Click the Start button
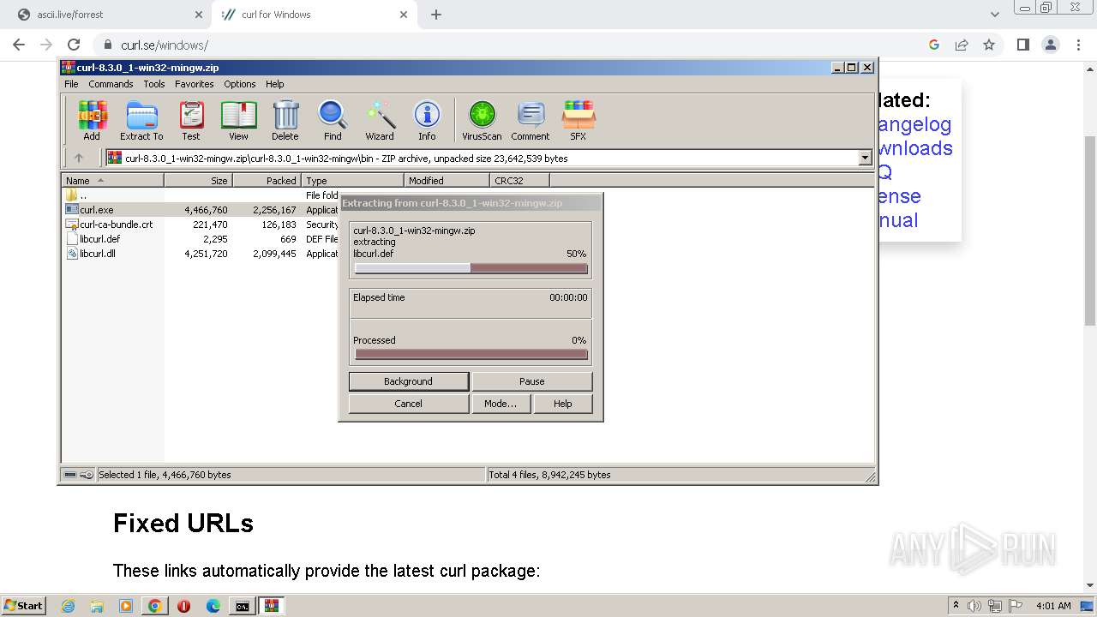 [24, 606]
